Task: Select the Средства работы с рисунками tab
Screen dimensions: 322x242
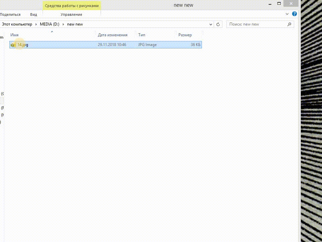Action: click(x=72, y=6)
